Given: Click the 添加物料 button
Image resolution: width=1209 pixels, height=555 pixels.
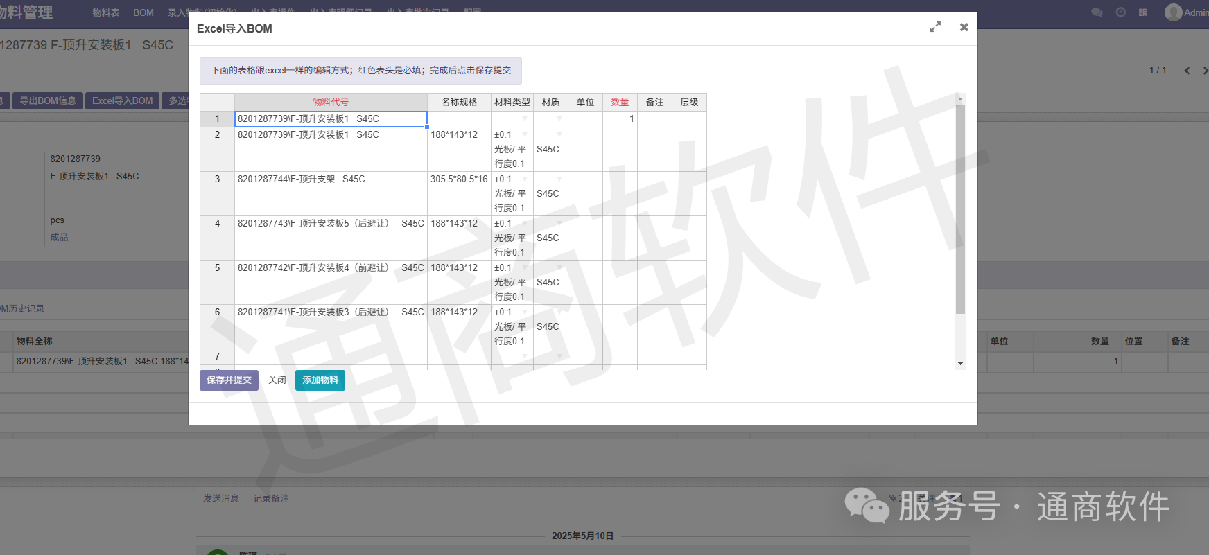Looking at the screenshot, I should click(320, 380).
